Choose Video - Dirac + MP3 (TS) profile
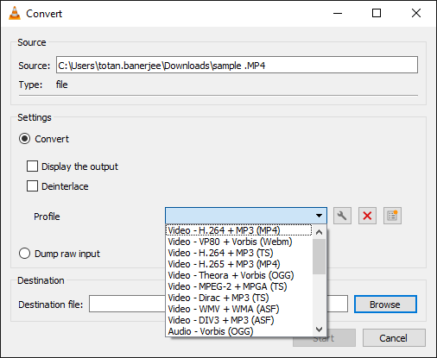 click(238, 298)
